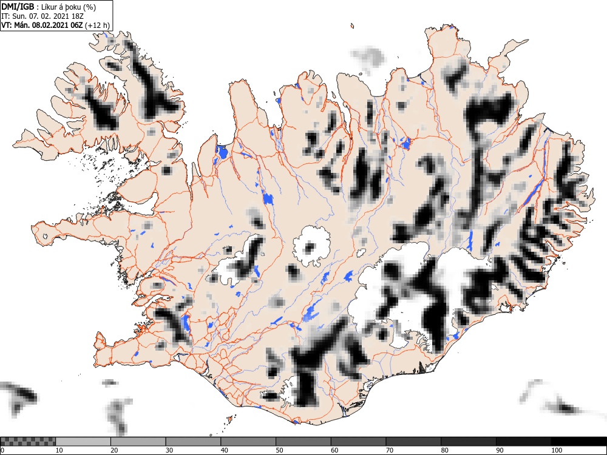Viewport: 607px width, 455px height.
Task: Click the legend scale label '80'
Action: 444,450
